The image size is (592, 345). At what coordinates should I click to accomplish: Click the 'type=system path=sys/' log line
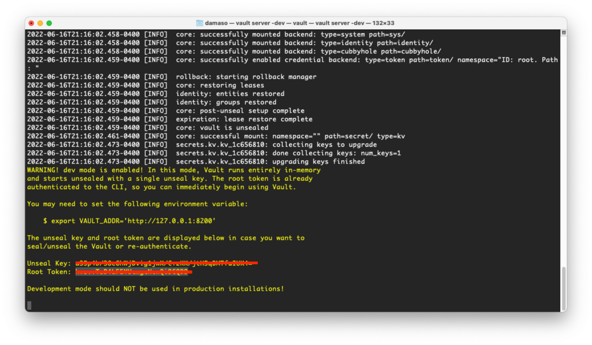tap(216, 34)
